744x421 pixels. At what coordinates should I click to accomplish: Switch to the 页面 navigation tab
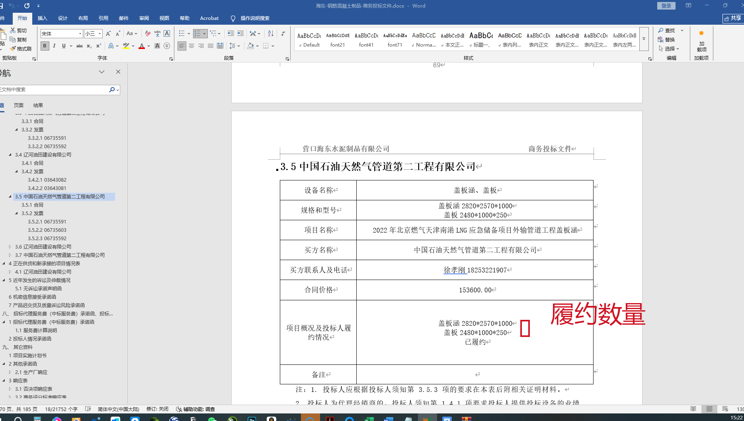click(19, 105)
